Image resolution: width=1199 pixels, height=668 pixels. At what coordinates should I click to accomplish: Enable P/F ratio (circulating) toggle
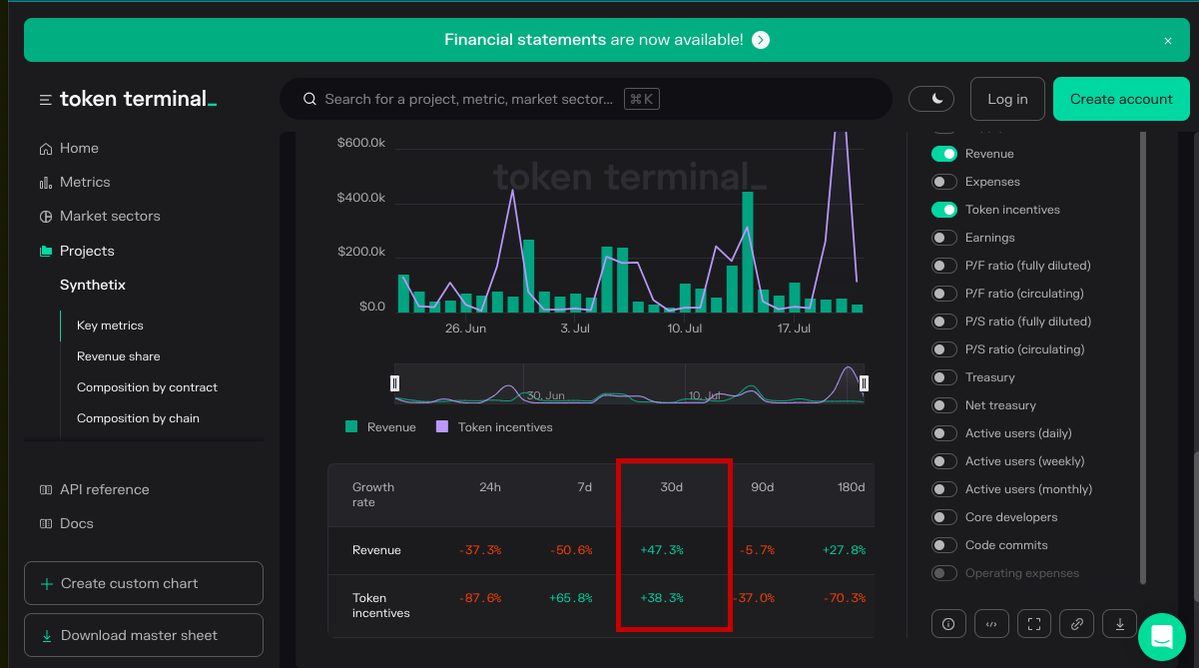pyautogui.click(x=944, y=294)
